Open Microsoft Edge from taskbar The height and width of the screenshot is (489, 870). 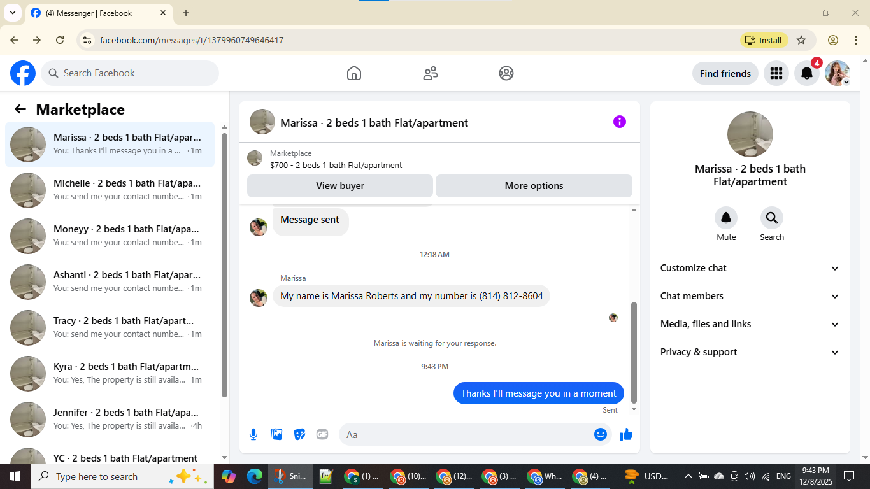point(255,476)
